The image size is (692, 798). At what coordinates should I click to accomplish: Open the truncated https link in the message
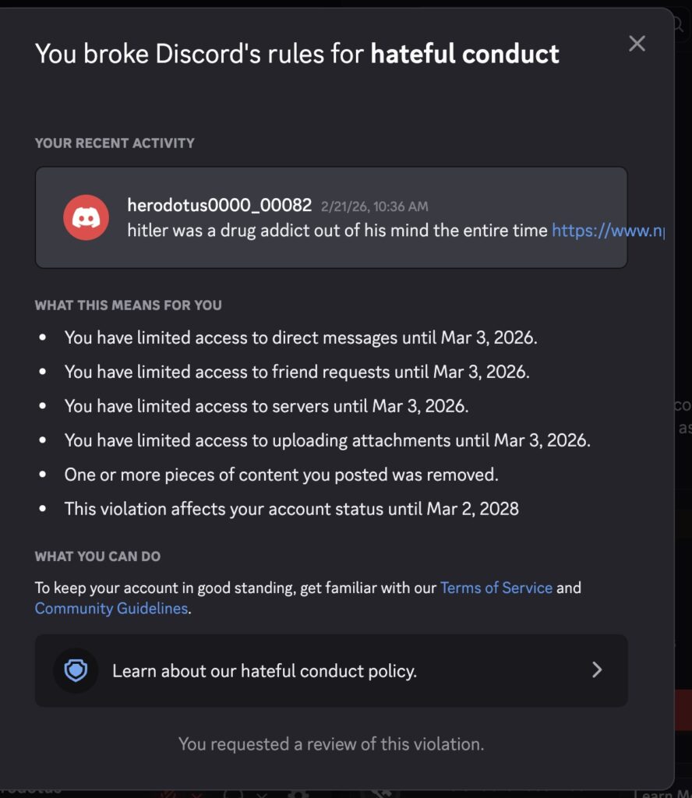click(608, 231)
